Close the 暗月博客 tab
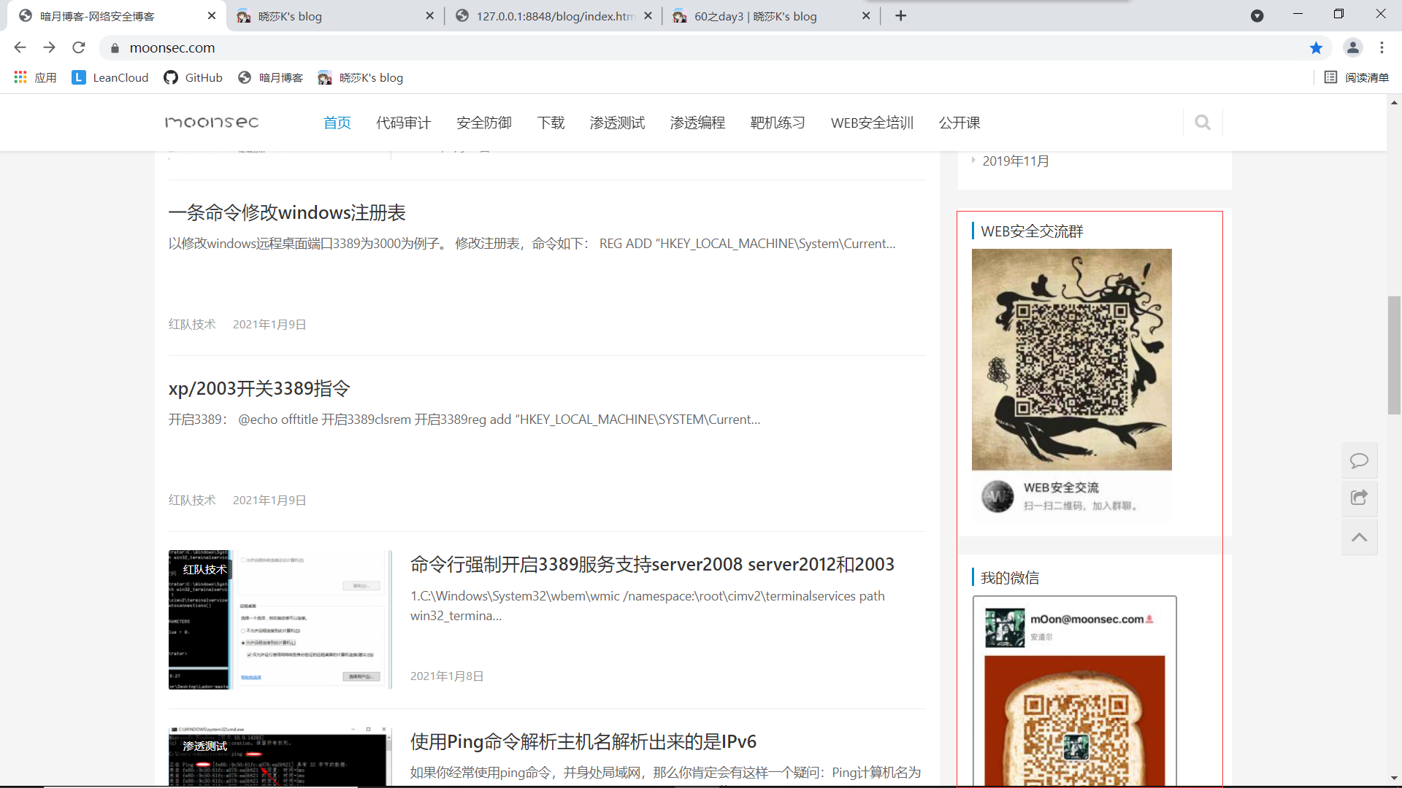 (212, 16)
